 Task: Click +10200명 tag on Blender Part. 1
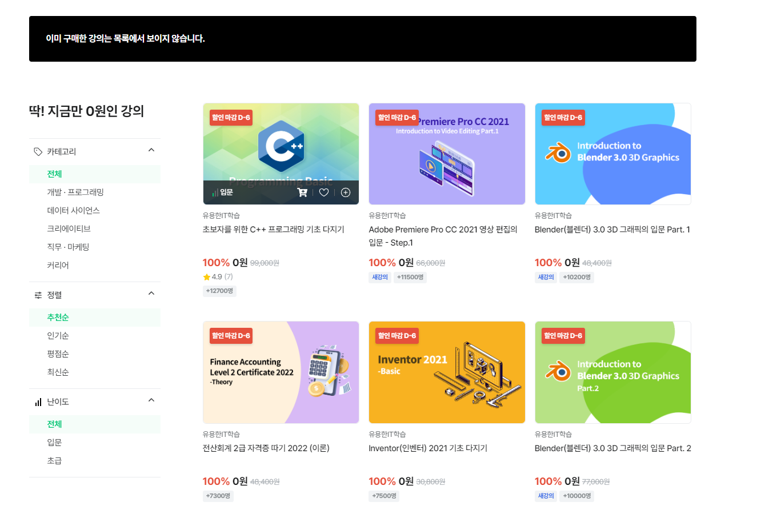click(x=576, y=277)
